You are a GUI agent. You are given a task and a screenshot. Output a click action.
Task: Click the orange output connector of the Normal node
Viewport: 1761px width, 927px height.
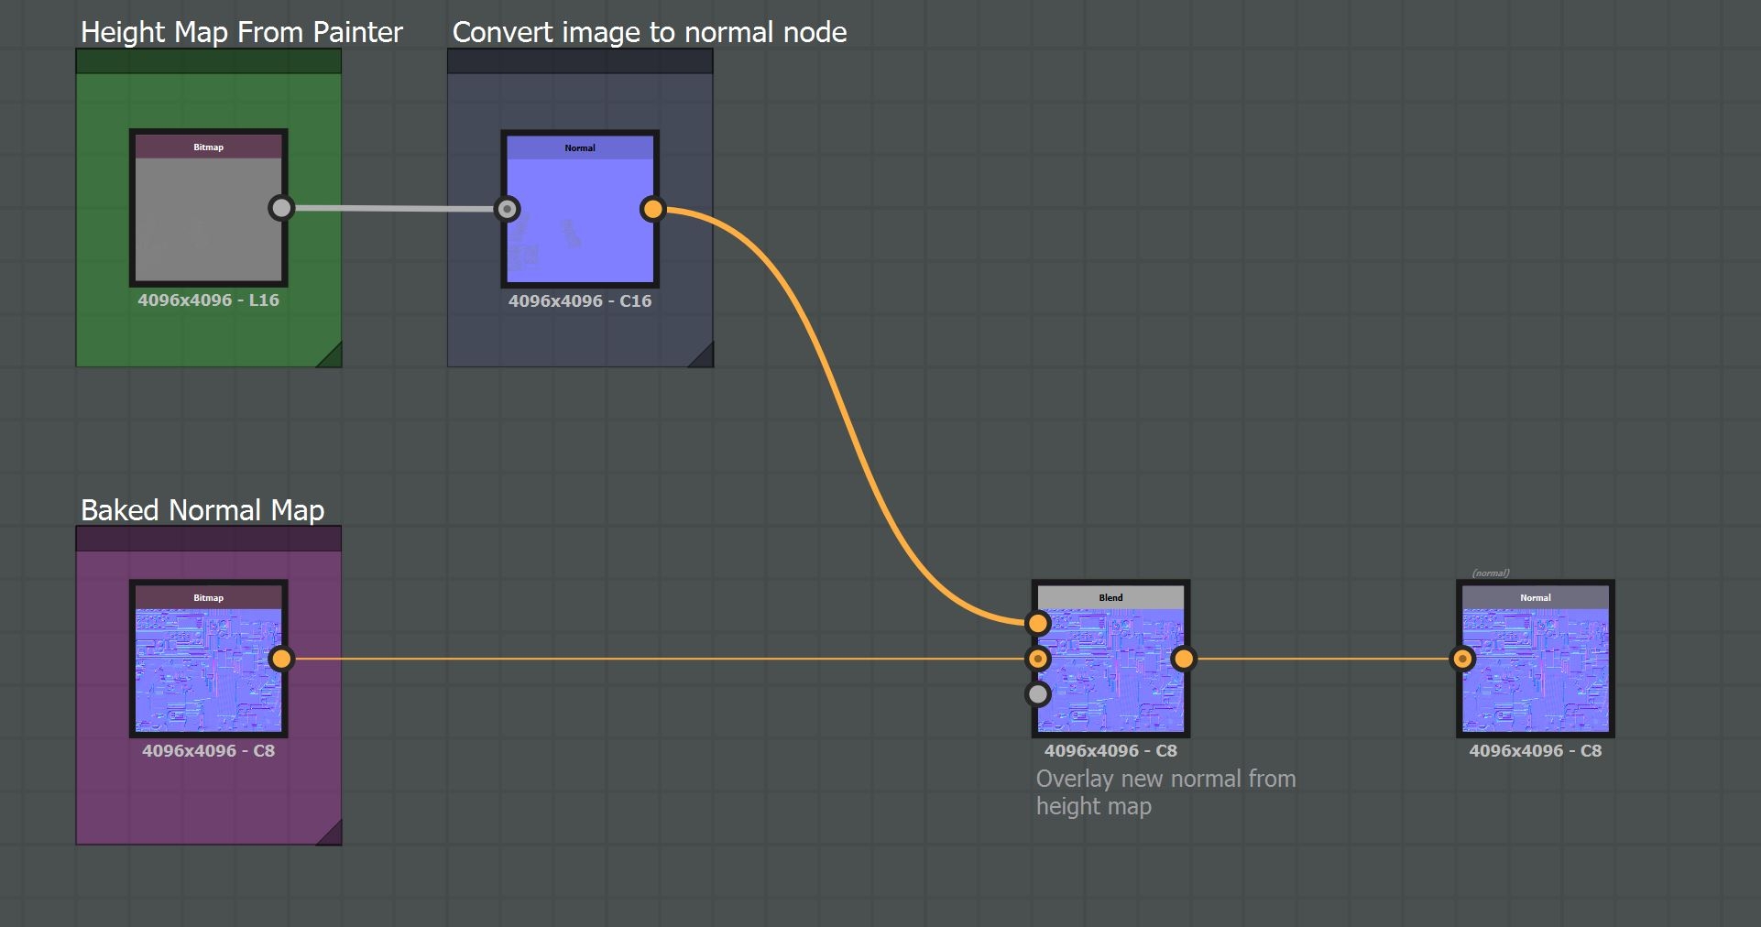[652, 209]
